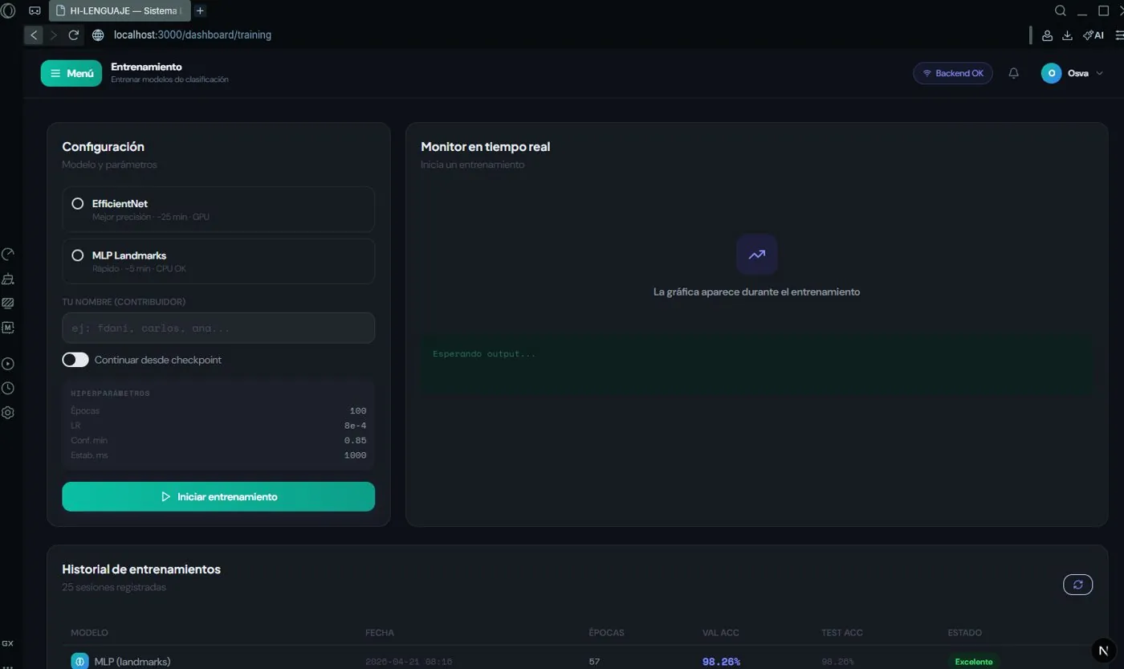Screen dimensions: 1124x669
Task: Open browser downloads panel
Action: click(1067, 35)
